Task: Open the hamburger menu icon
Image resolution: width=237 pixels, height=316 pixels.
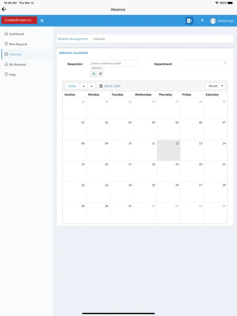Action: 42,21
